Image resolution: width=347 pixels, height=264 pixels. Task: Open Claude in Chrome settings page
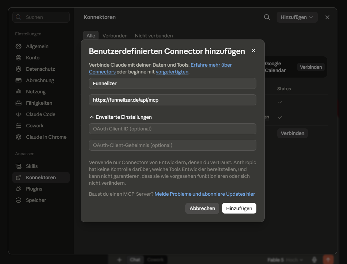41,137
